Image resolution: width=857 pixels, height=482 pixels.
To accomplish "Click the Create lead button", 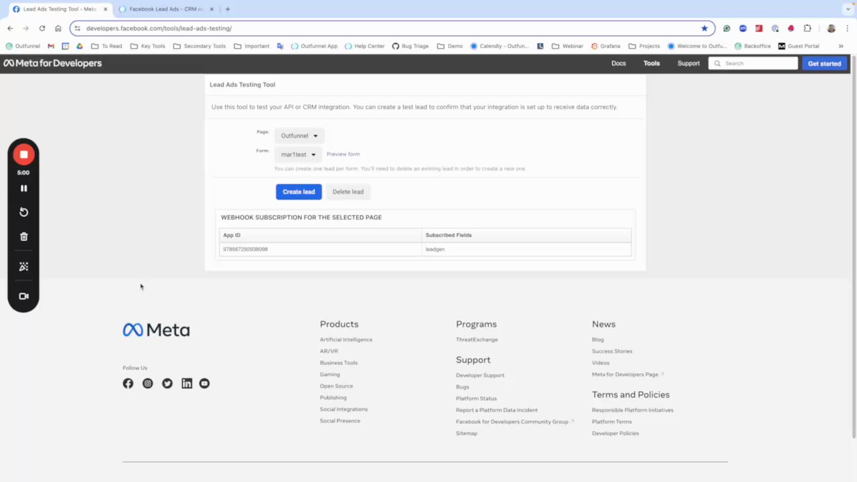I will tap(299, 192).
